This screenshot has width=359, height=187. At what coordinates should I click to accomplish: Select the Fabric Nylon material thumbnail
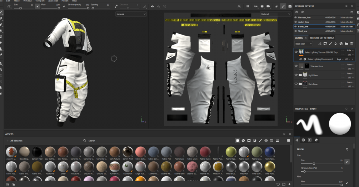coord(205,153)
